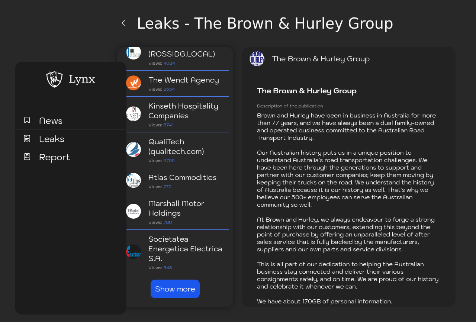
Task: Click the Lynx shield logo
Action: click(54, 79)
